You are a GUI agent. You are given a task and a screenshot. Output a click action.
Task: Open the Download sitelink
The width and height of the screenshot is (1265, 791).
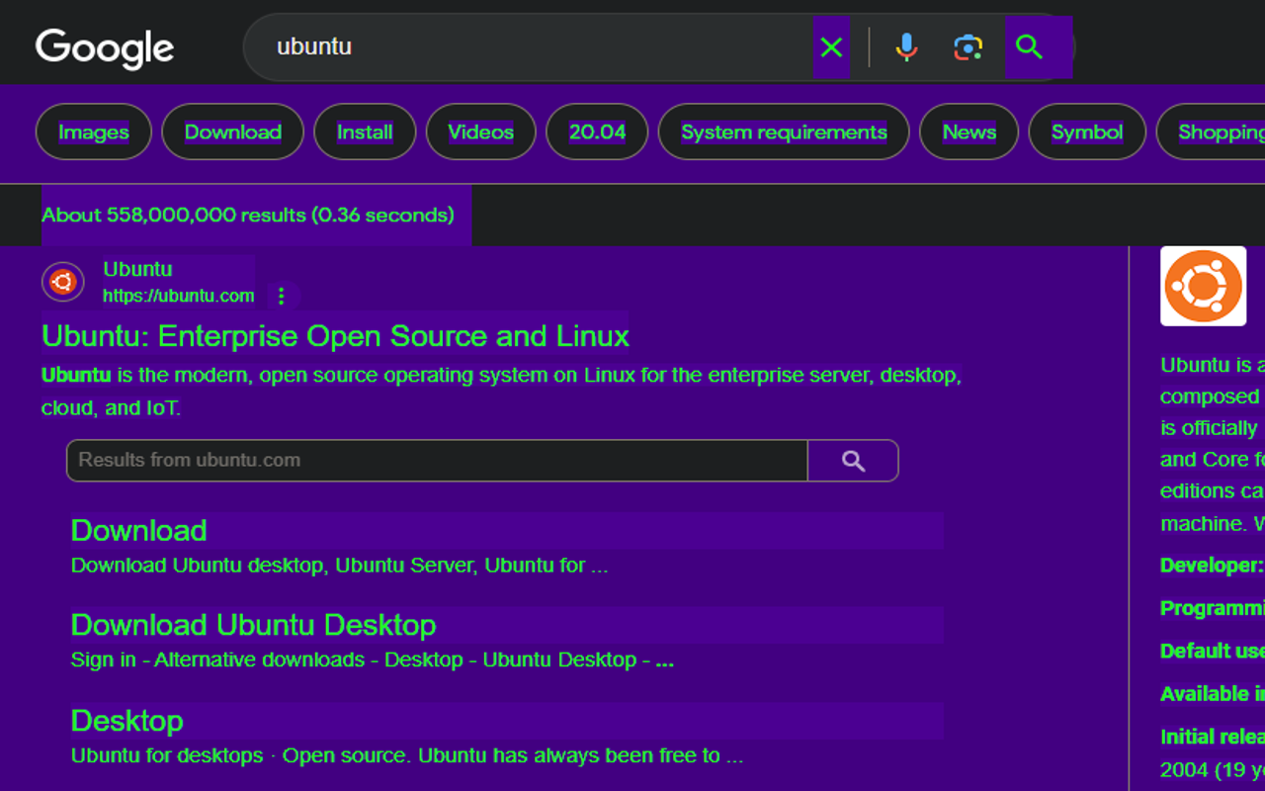139,531
